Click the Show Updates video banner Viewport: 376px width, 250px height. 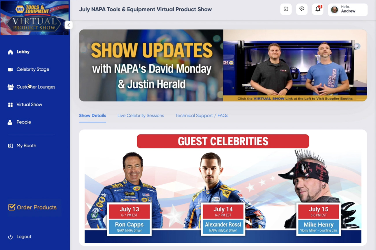[223, 65]
